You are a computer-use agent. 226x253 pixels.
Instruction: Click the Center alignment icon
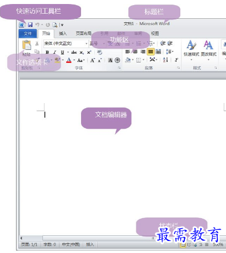tap(135, 52)
